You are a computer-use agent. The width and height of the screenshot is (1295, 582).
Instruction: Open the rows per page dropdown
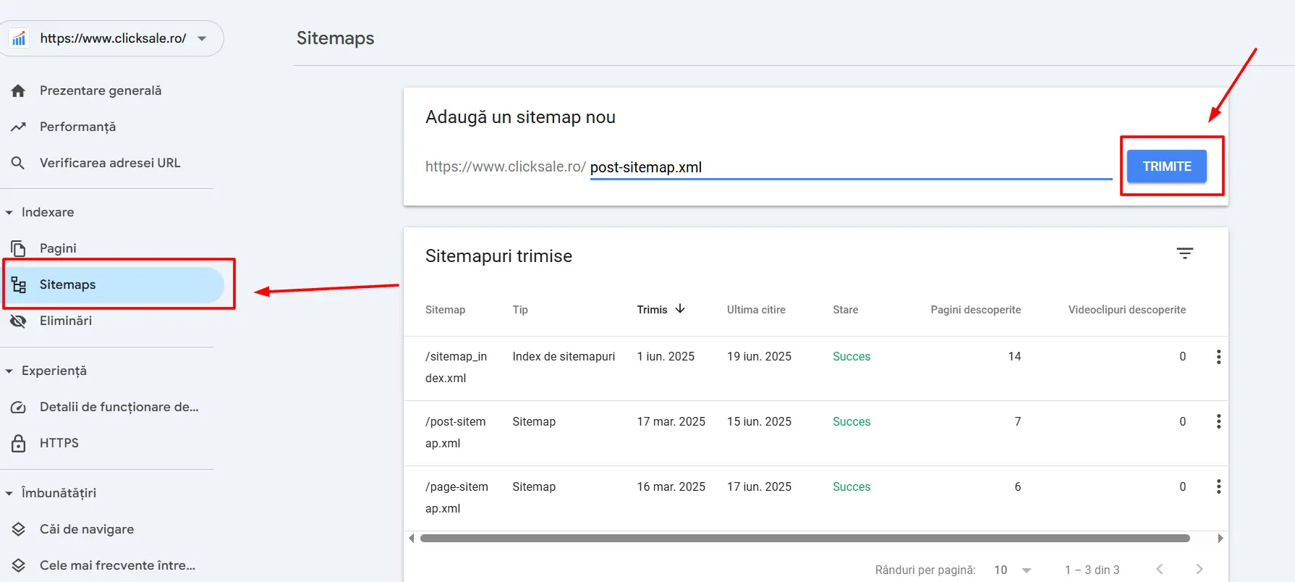[1012, 570]
